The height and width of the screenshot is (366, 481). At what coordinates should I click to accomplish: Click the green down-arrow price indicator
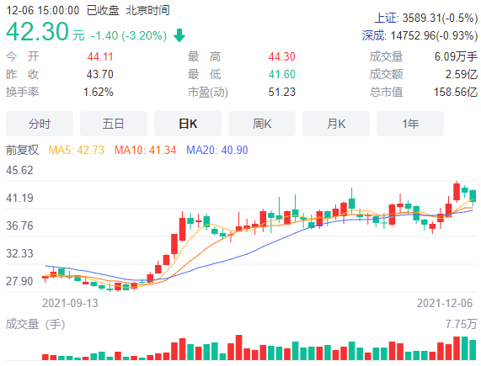tap(179, 35)
